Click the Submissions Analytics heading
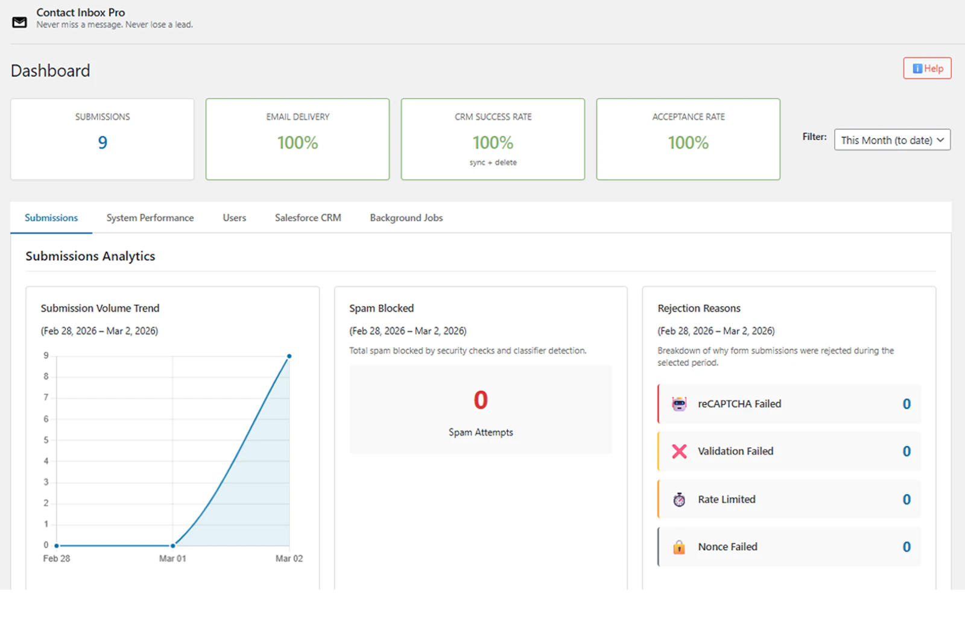965x620 pixels. 90,256
